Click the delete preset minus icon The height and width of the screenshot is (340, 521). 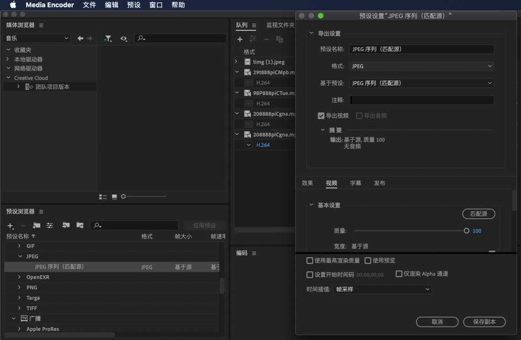pyautogui.click(x=23, y=226)
